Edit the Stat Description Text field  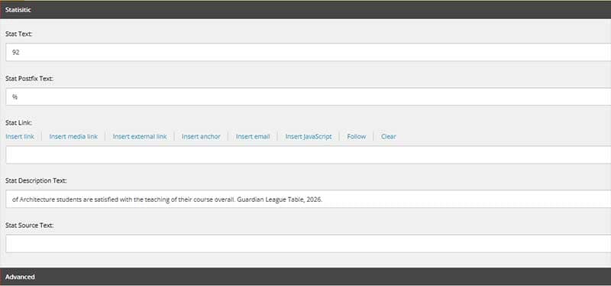[x=309, y=199]
